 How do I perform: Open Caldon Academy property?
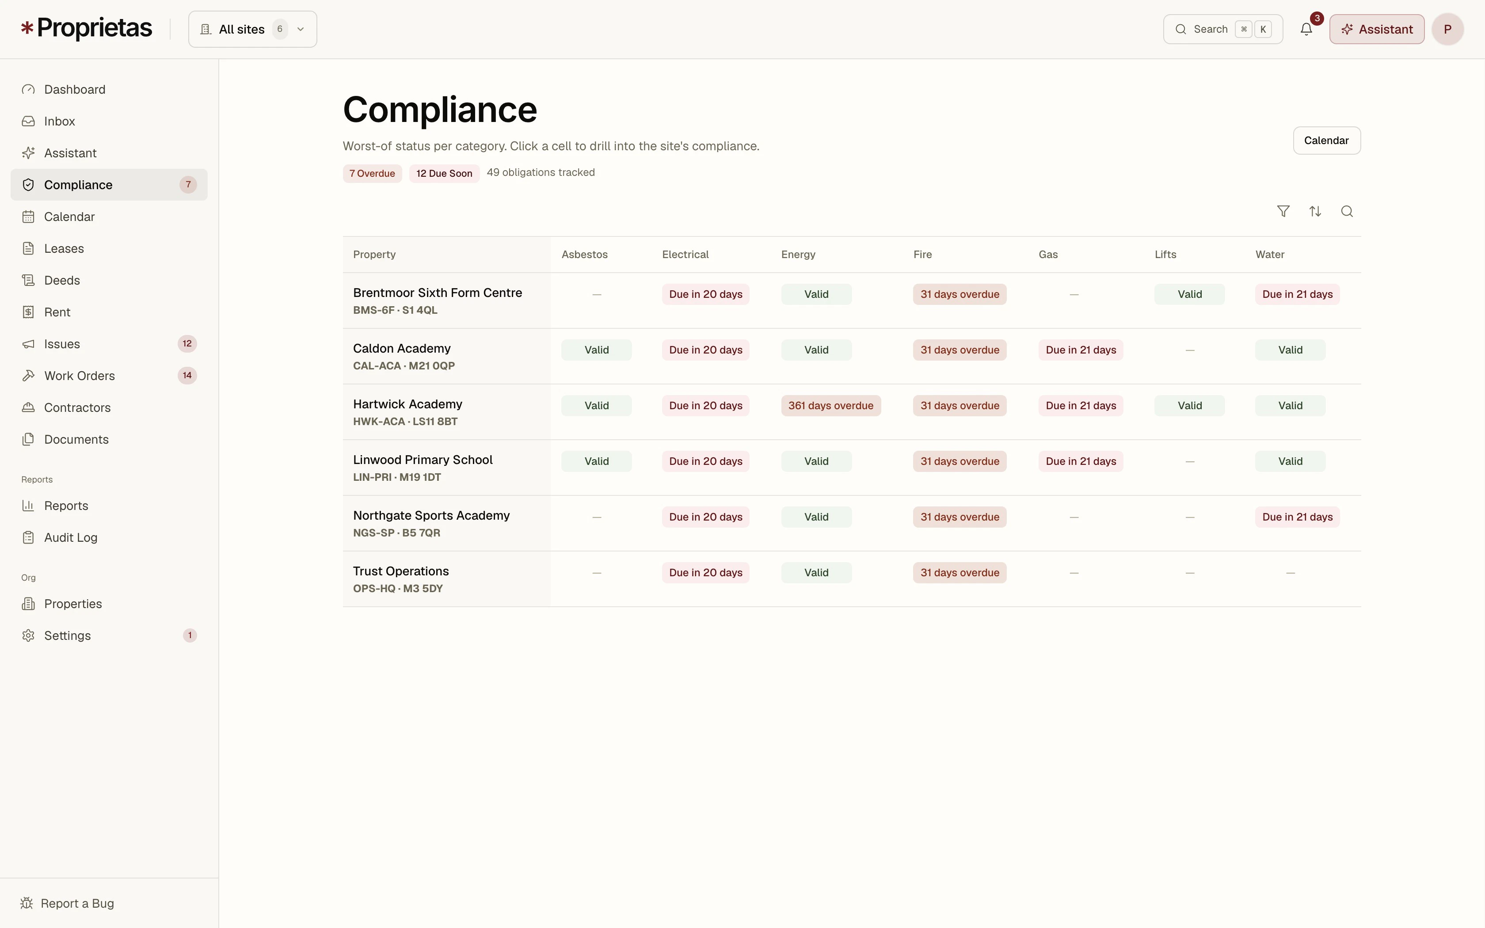[402, 349]
